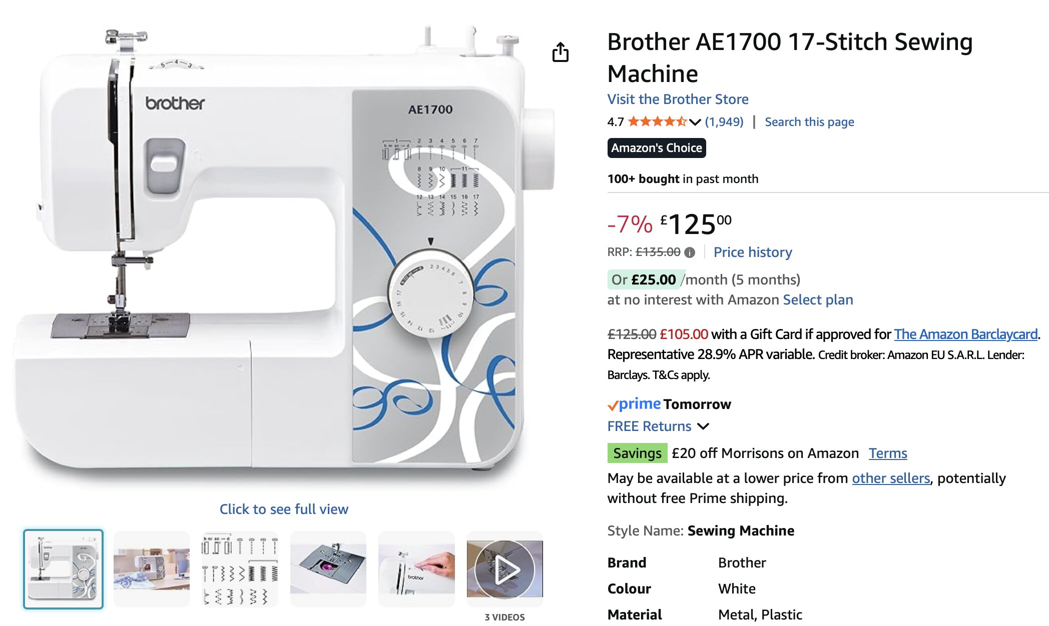The width and height of the screenshot is (1049, 626).
Task: Click the Prime logo badge
Action: click(x=634, y=404)
